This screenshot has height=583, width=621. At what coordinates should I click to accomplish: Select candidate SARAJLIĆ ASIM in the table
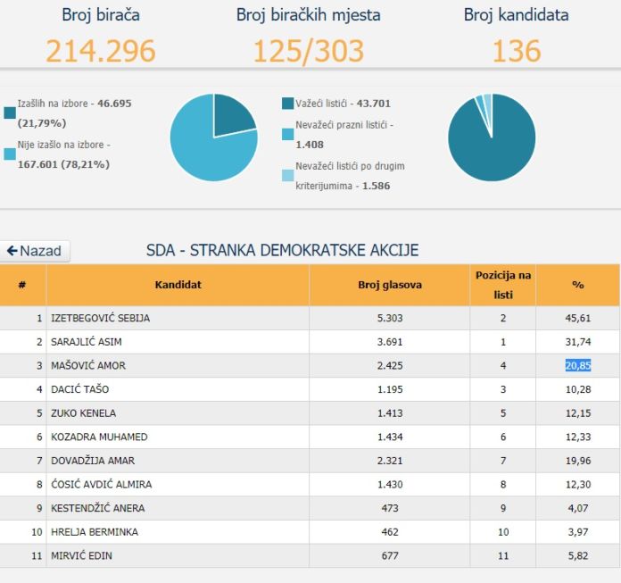tap(87, 342)
